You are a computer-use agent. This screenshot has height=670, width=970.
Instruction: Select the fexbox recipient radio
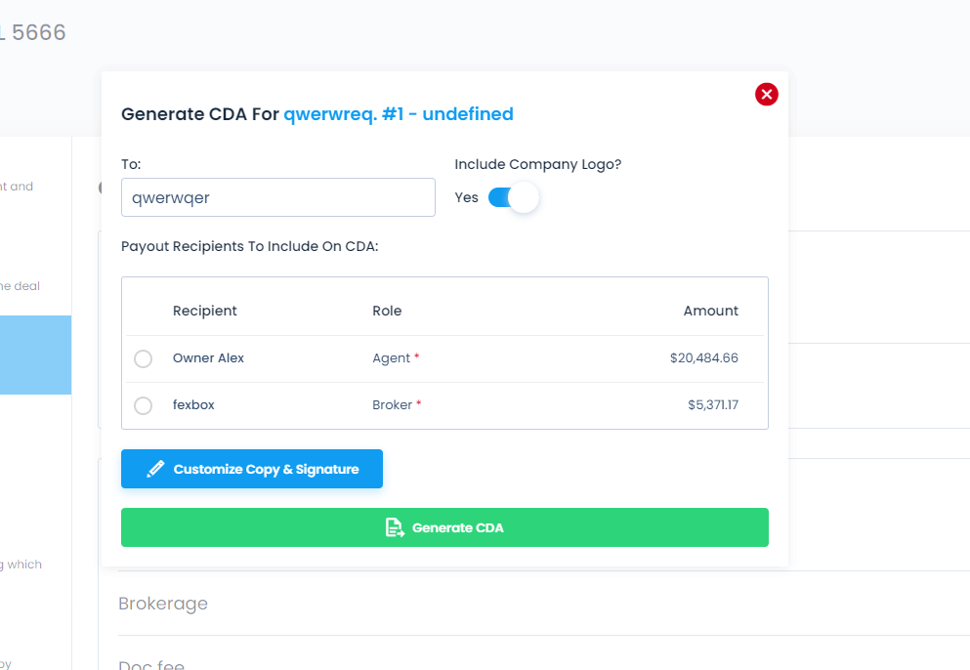click(x=143, y=406)
